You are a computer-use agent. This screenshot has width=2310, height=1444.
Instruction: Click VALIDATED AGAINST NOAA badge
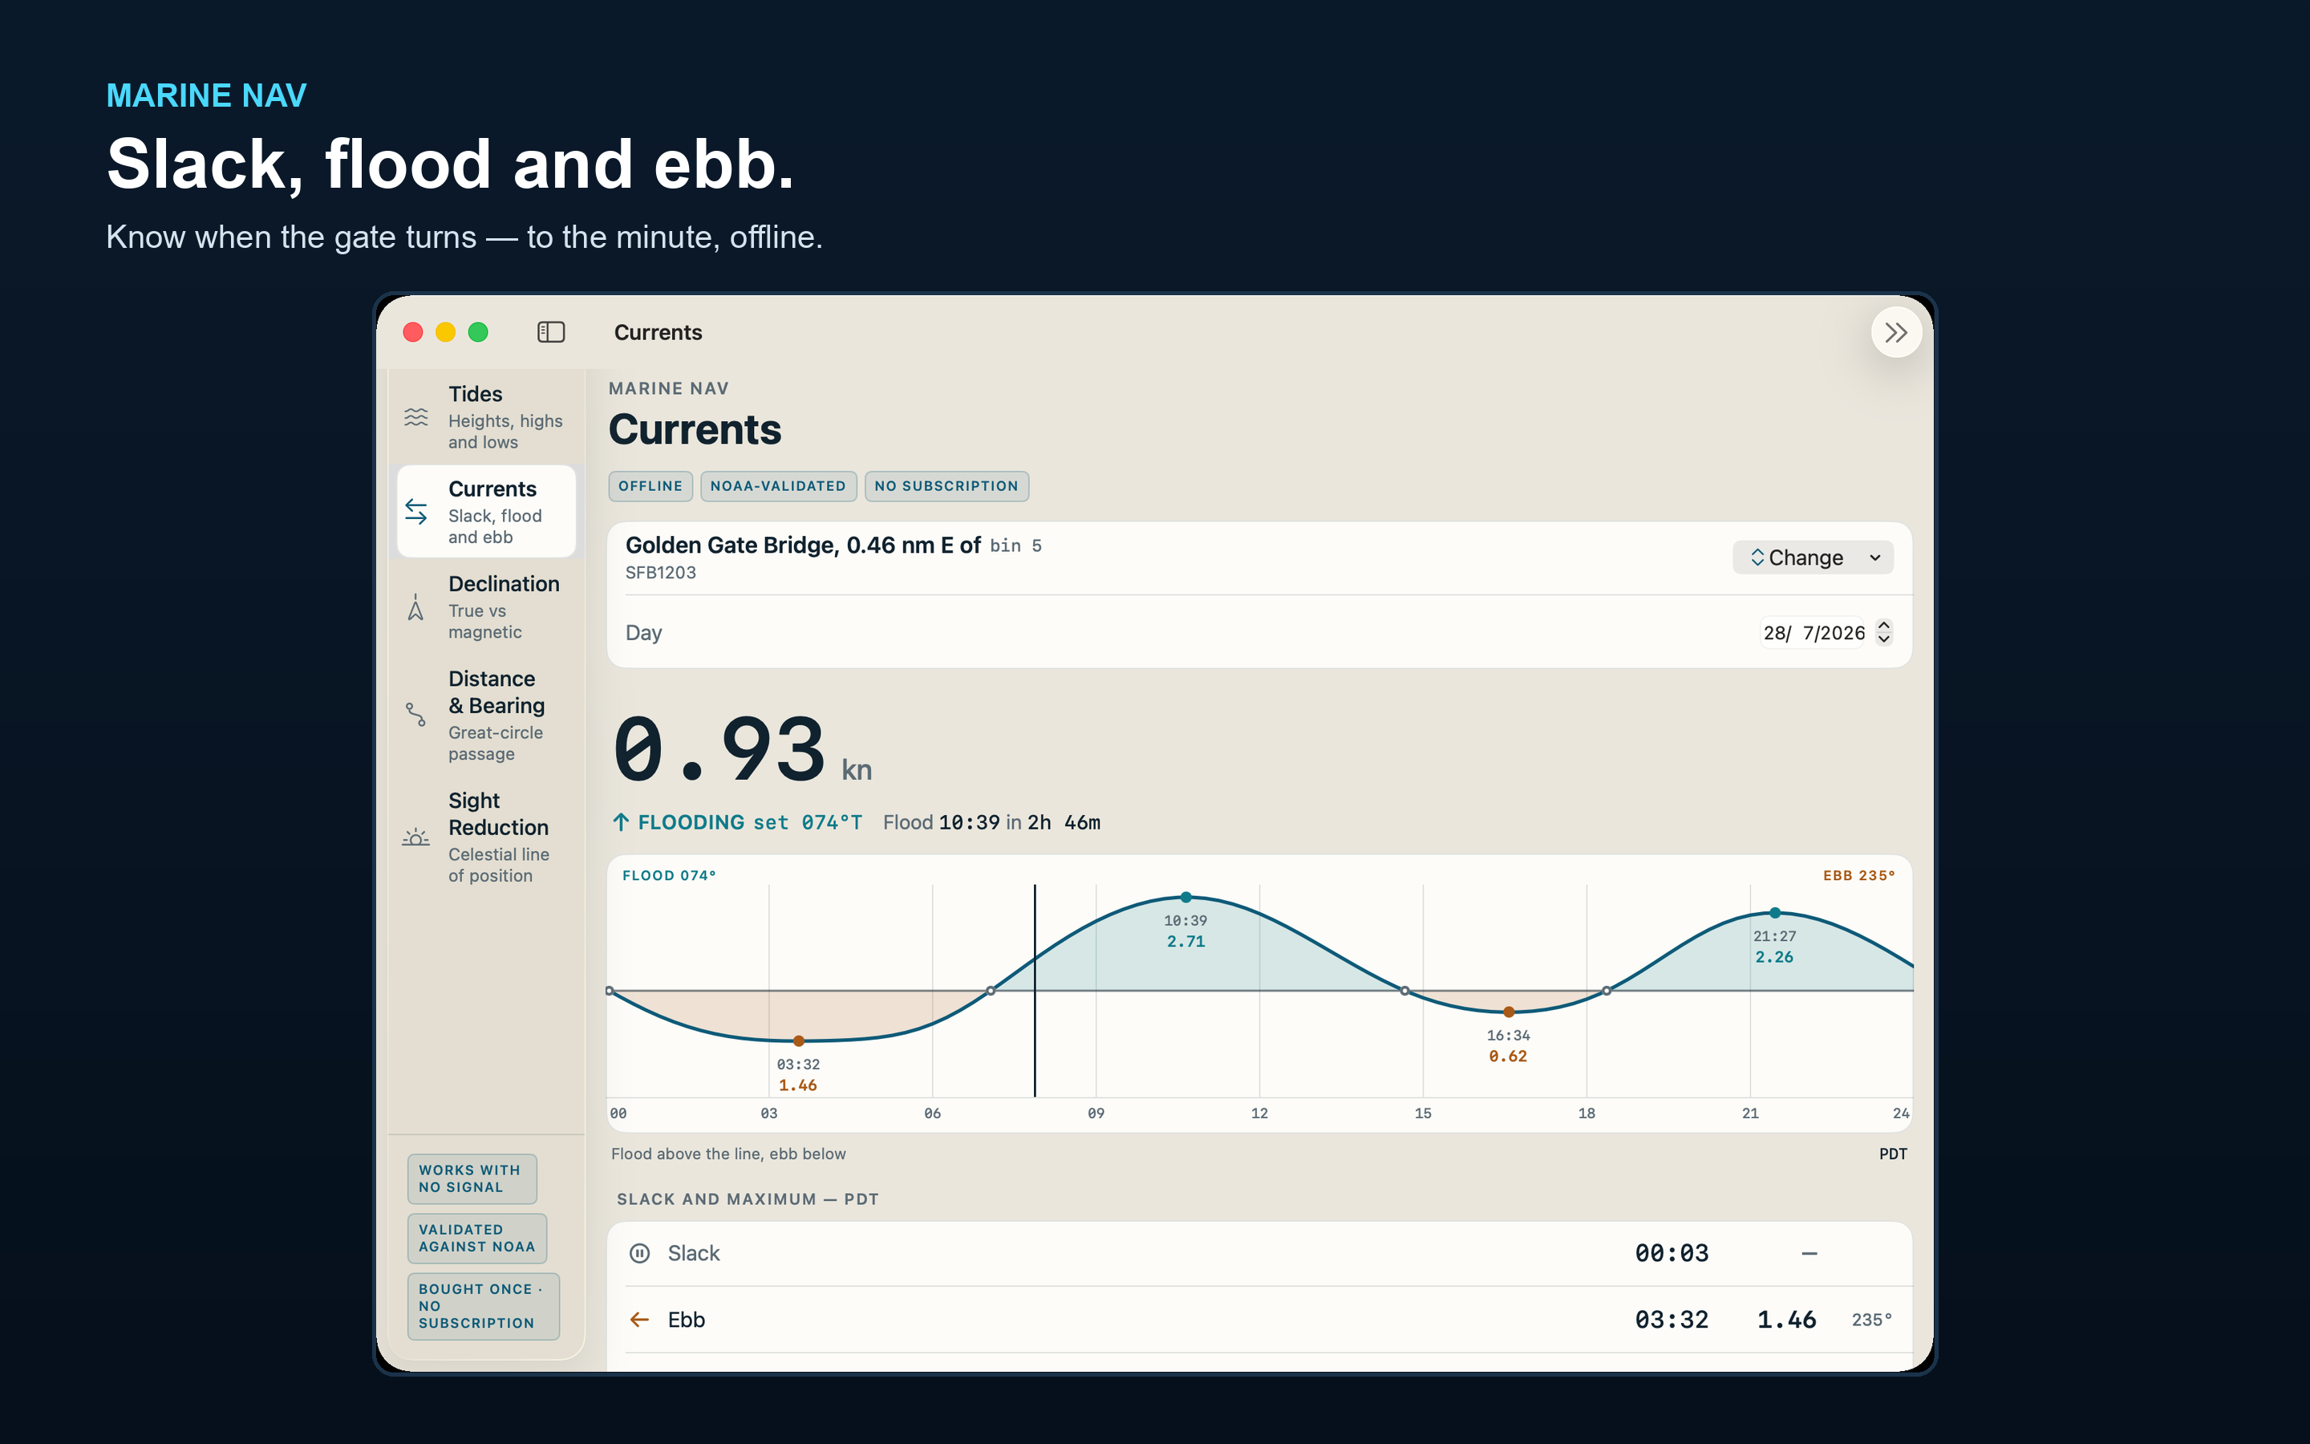476,1238
